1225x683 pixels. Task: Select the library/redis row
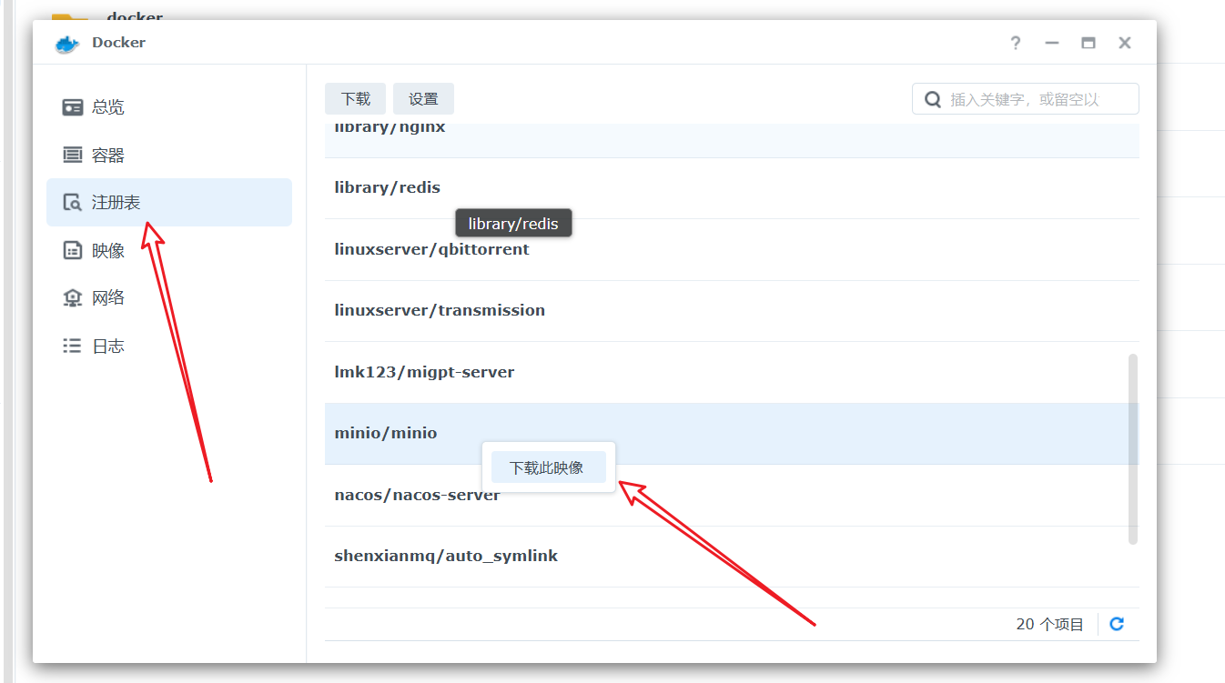(732, 188)
